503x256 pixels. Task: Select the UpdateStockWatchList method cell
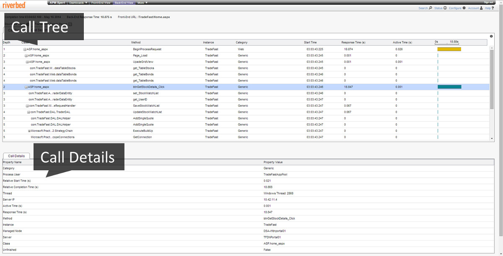(147, 112)
